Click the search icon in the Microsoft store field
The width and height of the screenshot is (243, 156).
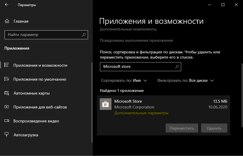pos(177,67)
